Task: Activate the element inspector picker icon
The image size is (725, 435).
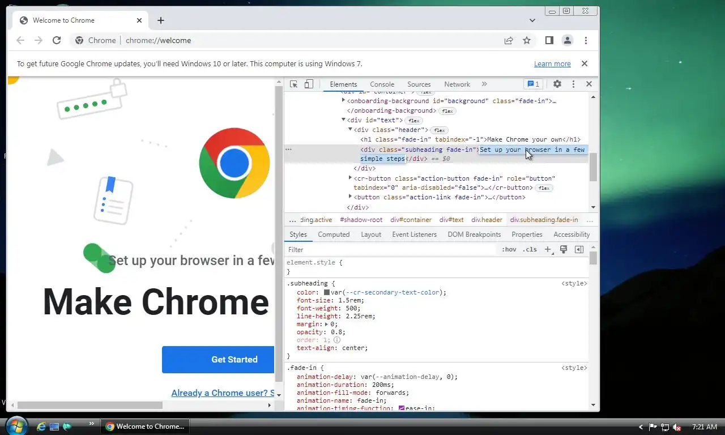Action: (293, 84)
